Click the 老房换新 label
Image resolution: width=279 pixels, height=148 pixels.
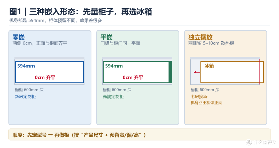tap(199, 97)
